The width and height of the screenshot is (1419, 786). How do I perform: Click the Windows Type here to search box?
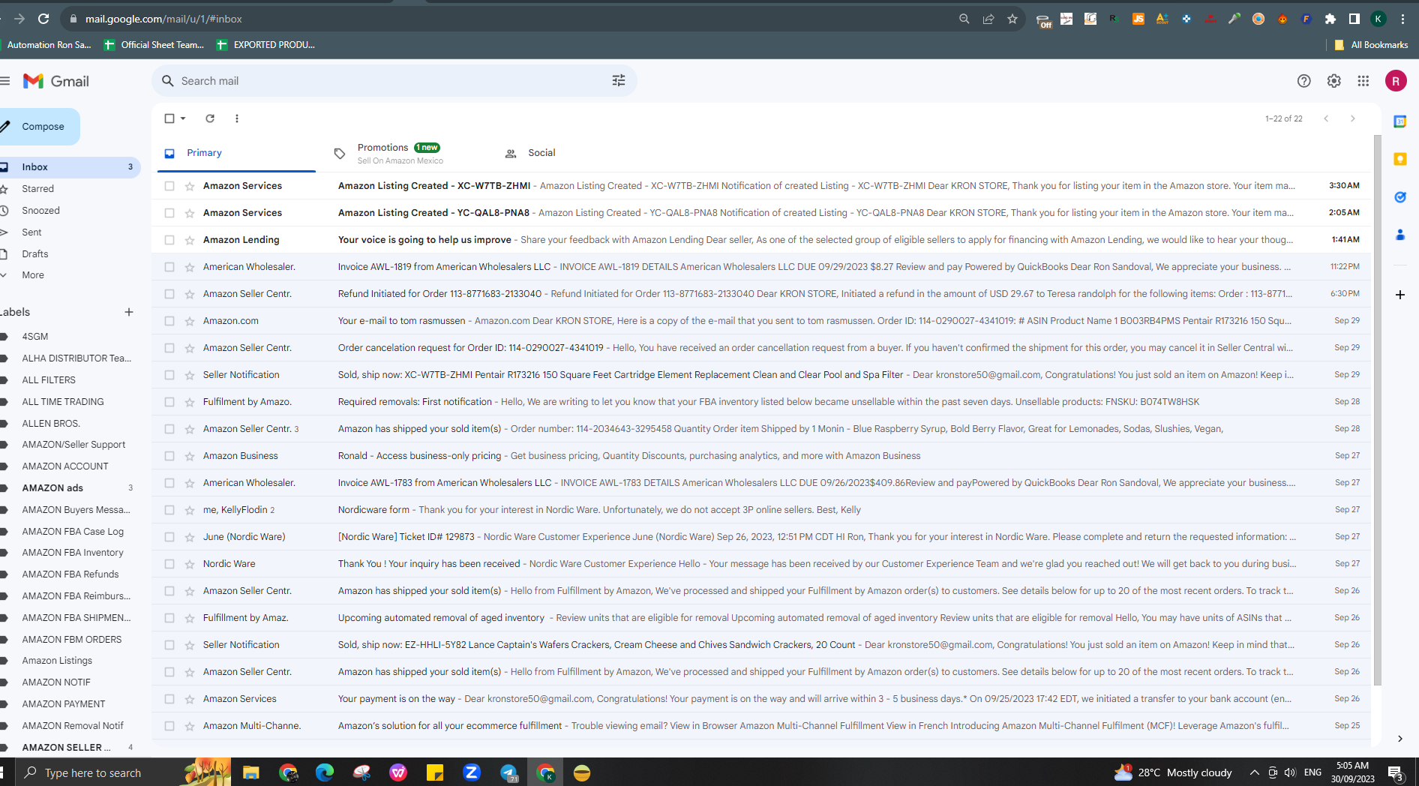91,772
